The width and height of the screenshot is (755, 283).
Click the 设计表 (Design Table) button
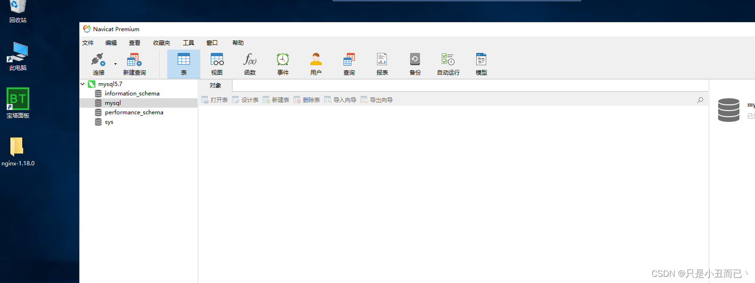[x=245, y=100]
